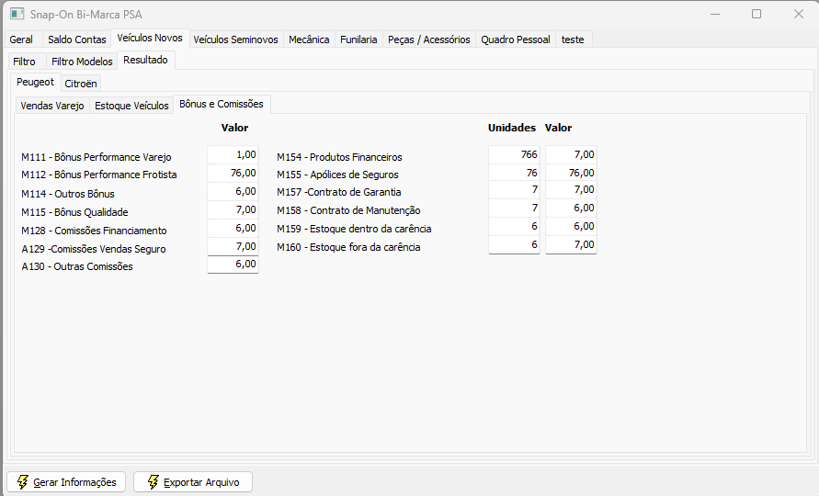Click A130 Outras Comissões value field
Image resolution: width=819 pixels, height=496 pixels.
coord(233,265)
